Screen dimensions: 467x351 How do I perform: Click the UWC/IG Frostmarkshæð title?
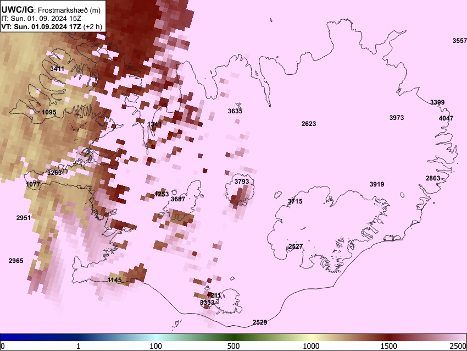(x=51, y=10)
